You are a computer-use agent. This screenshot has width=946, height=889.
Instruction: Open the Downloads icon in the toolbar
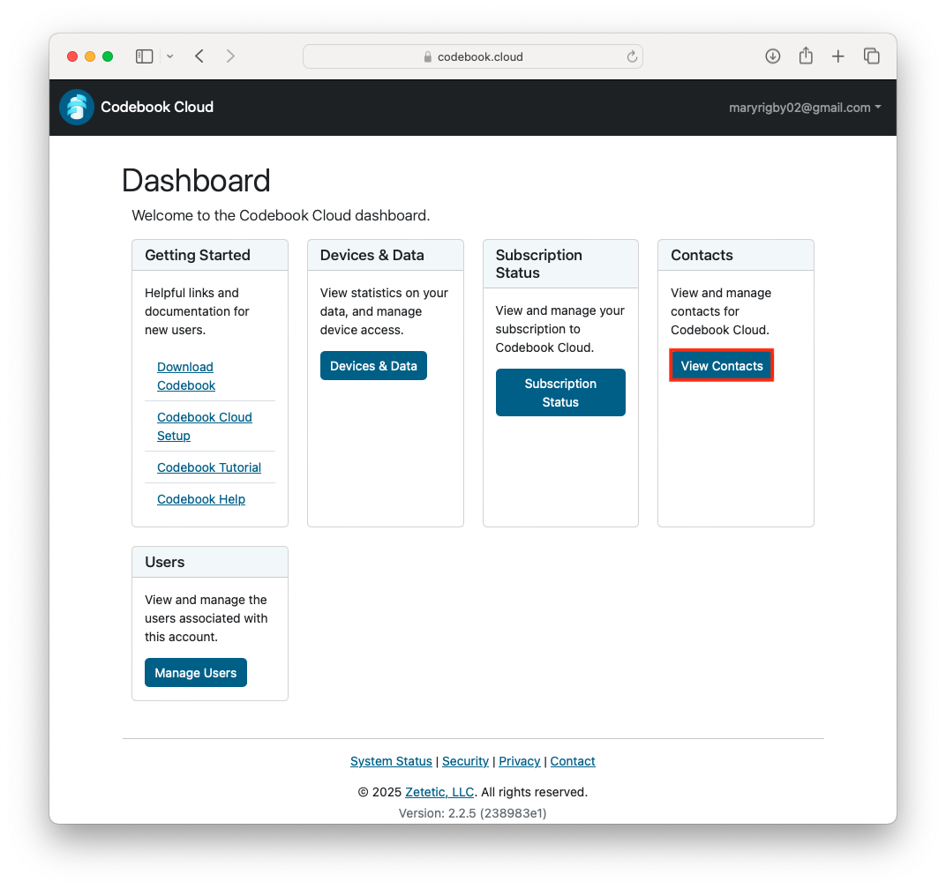pos(772,56)
